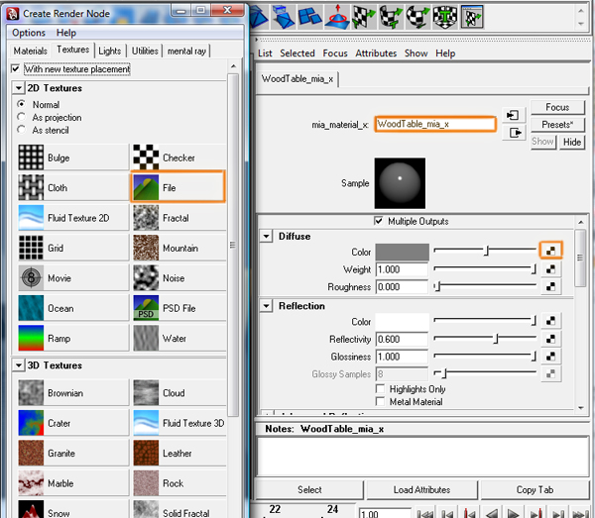Click the map button for Reflection Color

click(x=550, y=321)
